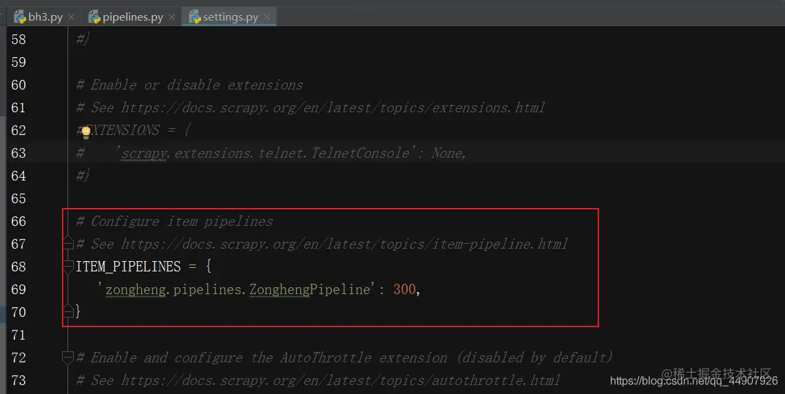Close the pipelines.py tab
This screenshot has width=785, height=394.
[x=171, y=17]
